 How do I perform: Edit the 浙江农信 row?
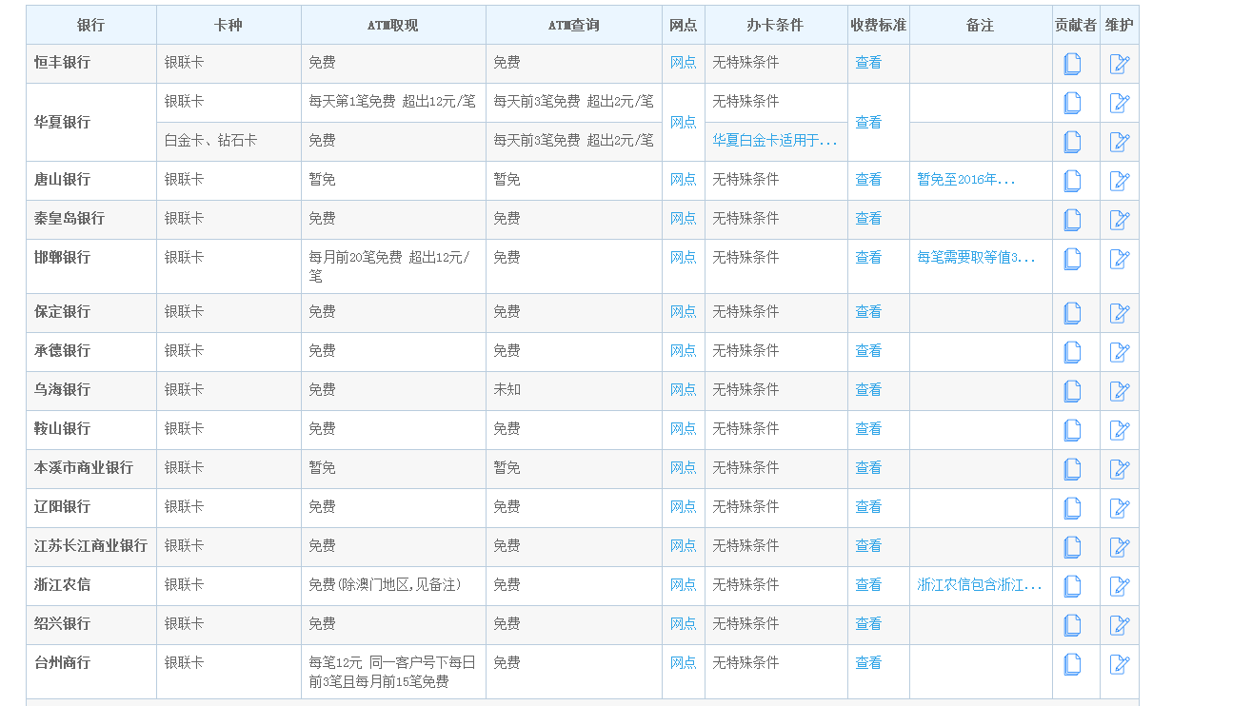(1120, 586)
